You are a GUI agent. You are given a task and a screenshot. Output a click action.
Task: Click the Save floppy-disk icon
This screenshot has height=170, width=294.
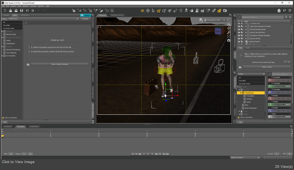pos(22,11)
